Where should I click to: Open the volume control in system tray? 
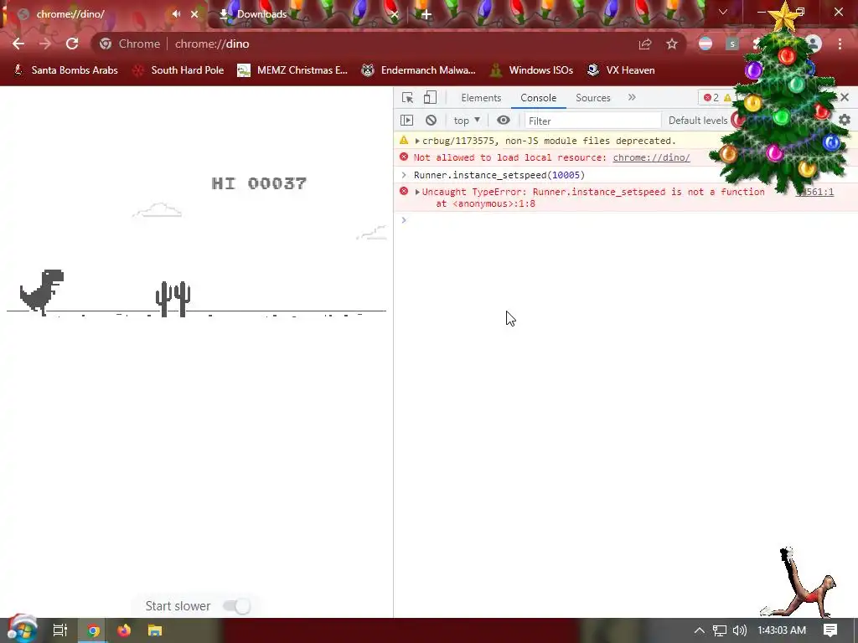coord(739,630)
